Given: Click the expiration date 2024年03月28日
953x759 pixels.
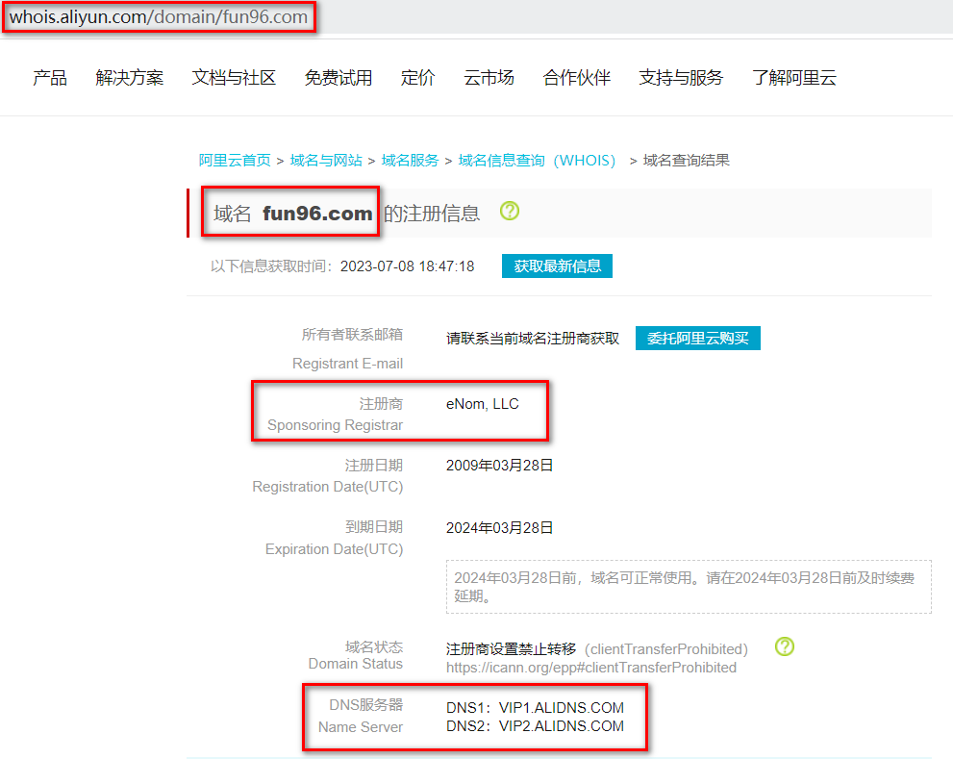Looking at the screenshot, I should click(x=500, y=528).
